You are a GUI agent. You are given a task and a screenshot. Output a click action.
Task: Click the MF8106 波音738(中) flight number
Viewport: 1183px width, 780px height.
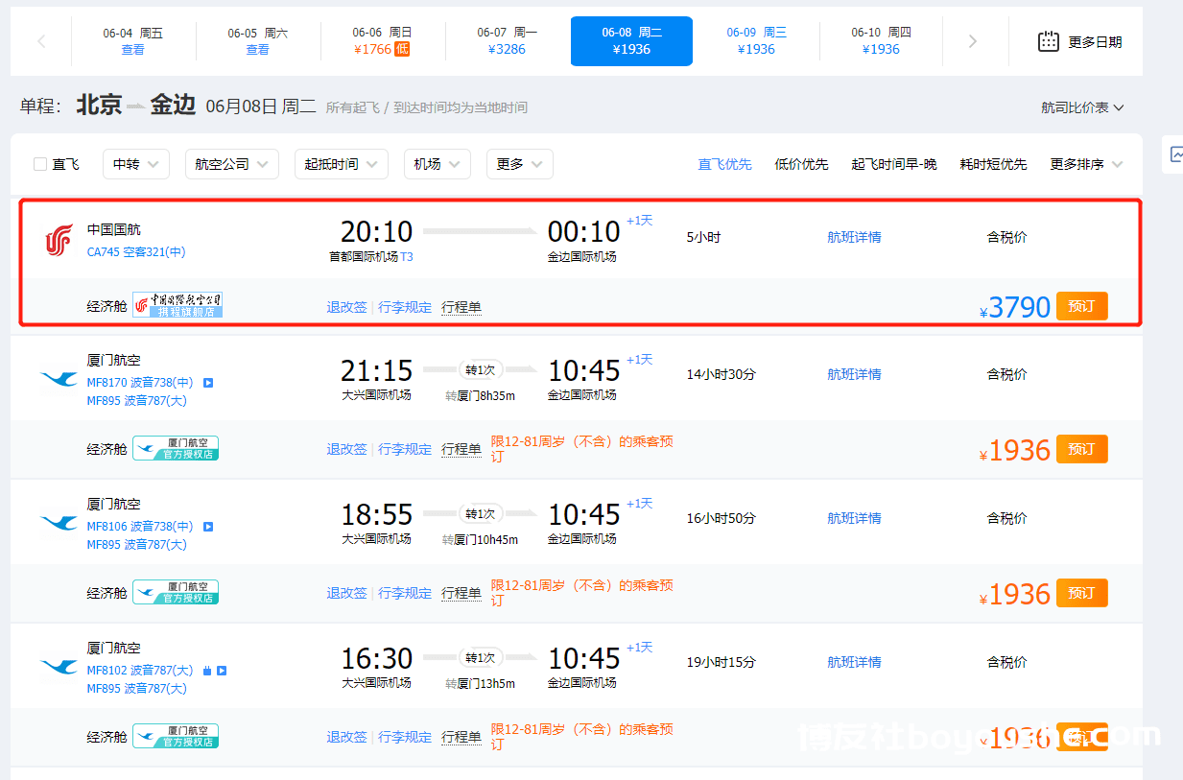pos(140,527)
